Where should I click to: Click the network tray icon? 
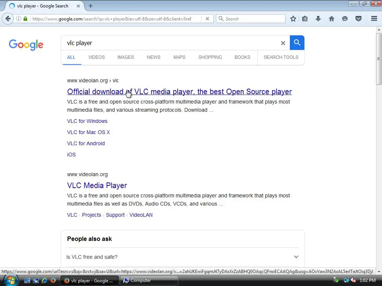(x=346, y=280)
